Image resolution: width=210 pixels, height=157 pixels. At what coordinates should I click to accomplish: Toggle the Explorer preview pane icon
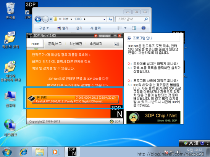(x=134, y=28)
